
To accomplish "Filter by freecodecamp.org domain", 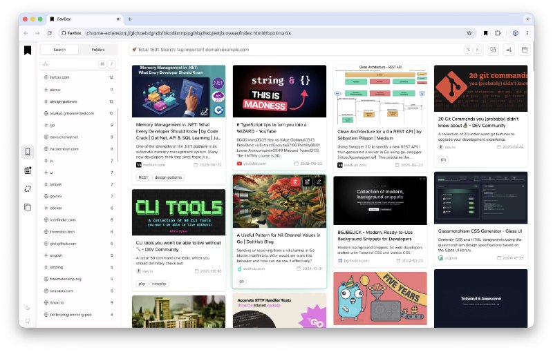I will [78, 279].
